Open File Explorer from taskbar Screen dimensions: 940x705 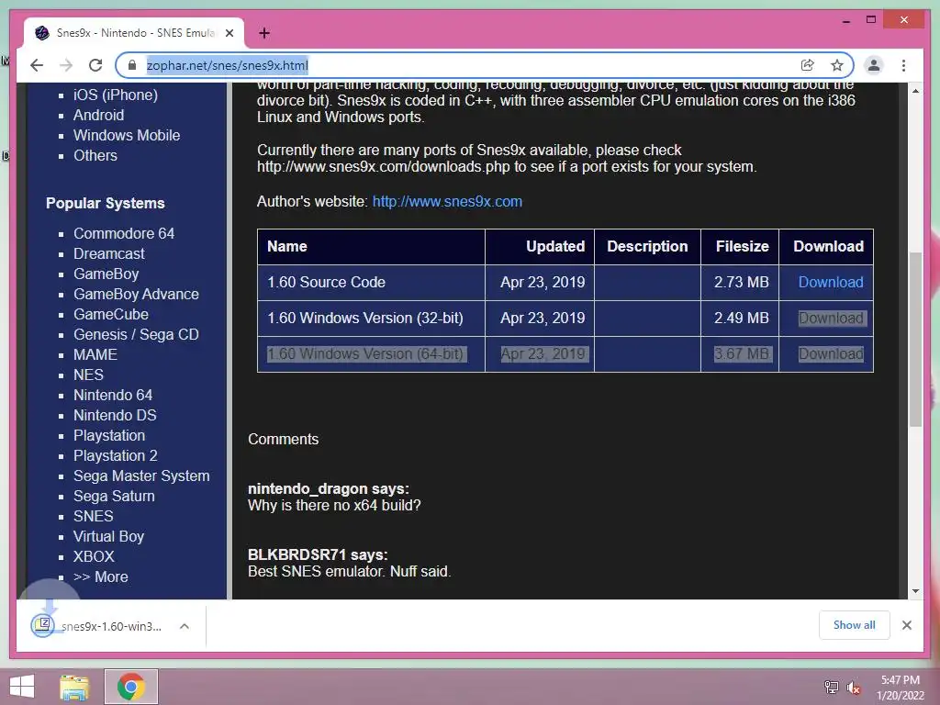coord(75,687)
